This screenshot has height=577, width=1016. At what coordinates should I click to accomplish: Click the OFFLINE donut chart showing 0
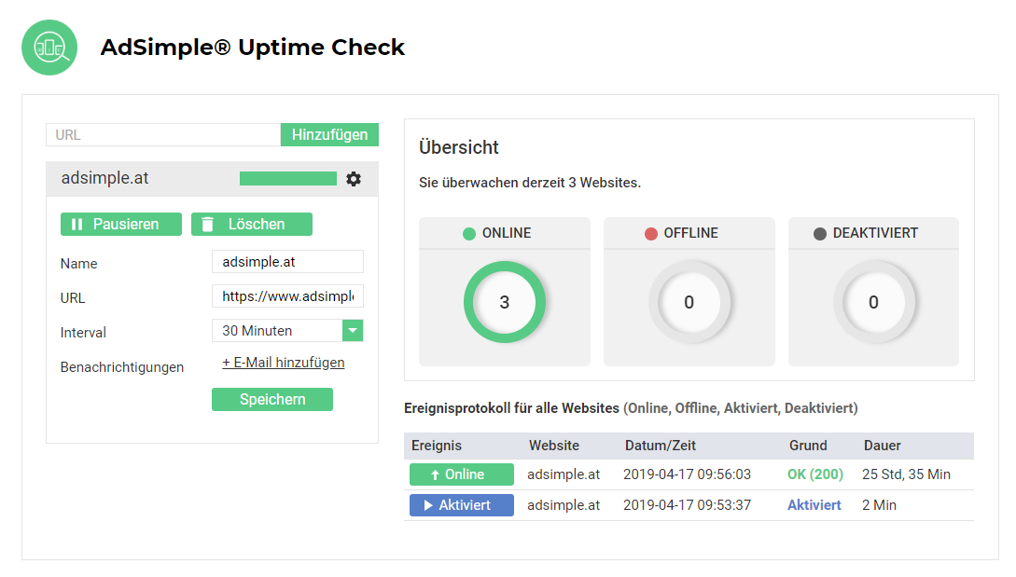pos(689,302)
